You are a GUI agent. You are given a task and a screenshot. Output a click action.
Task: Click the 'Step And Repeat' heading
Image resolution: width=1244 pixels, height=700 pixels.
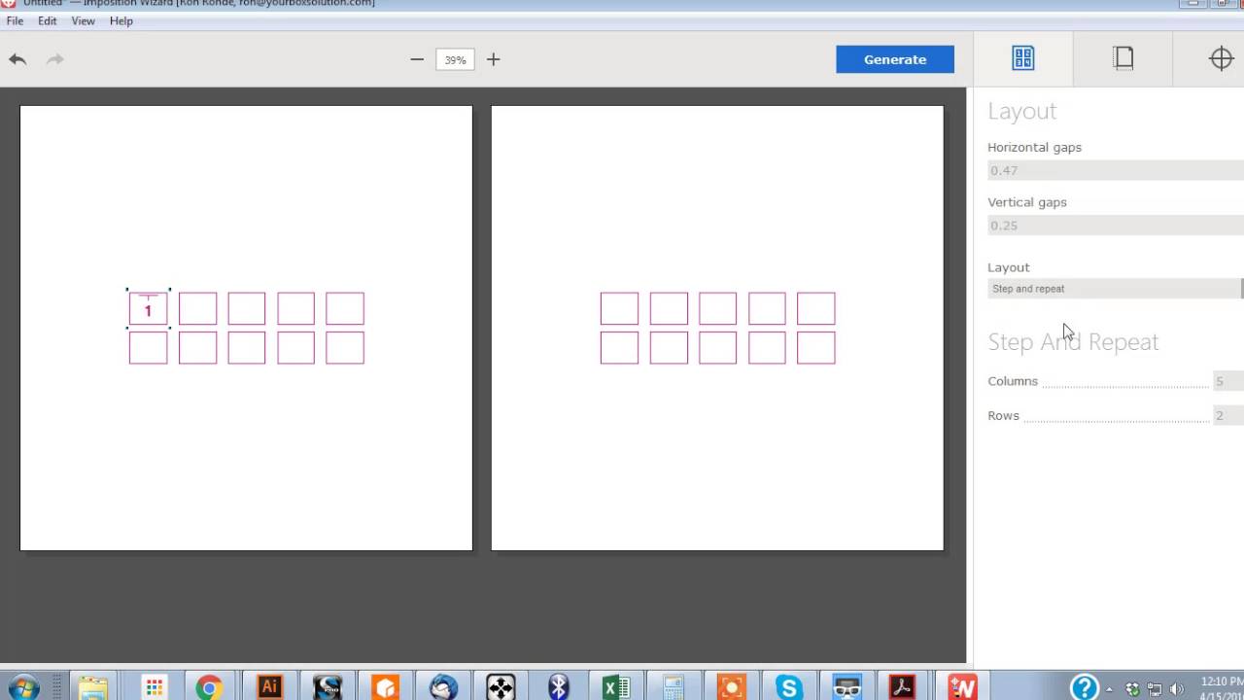(1073, 342)
